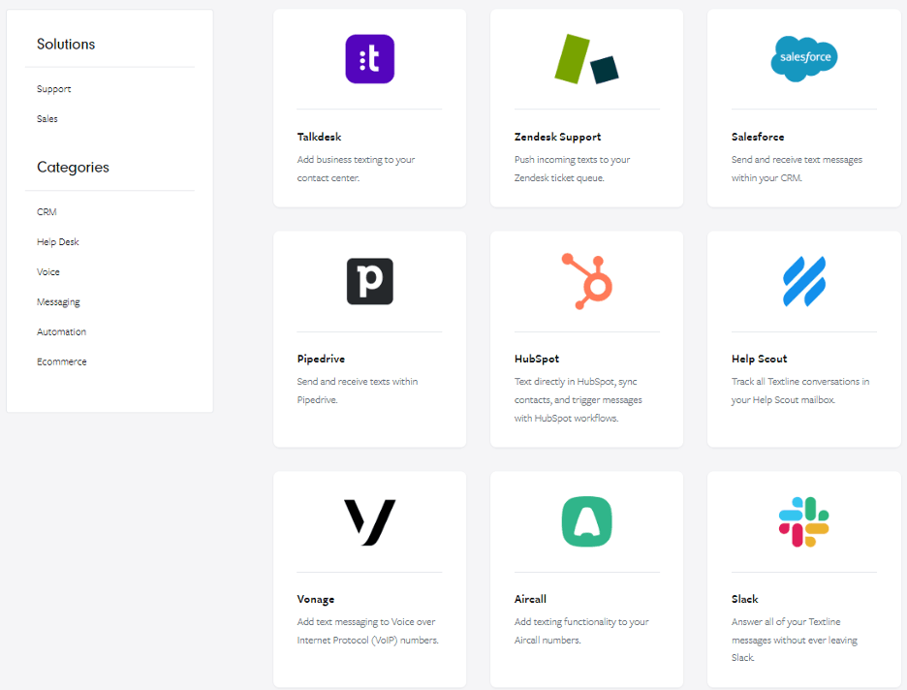Image resolution: width=907 pixels, height=690 pixels.
Task: Select the Help Desk category
Action: [58, 242]
